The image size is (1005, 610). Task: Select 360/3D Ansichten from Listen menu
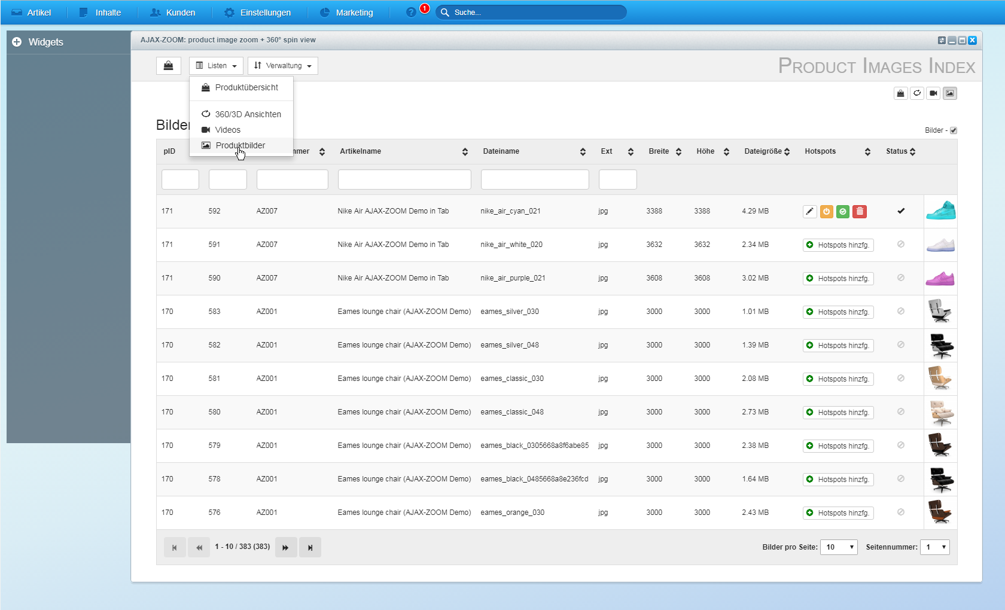248,114
